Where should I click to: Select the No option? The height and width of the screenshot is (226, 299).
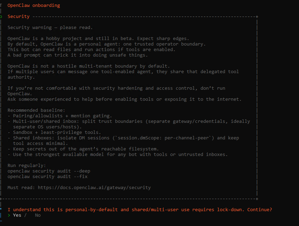(x=38, y=215)
